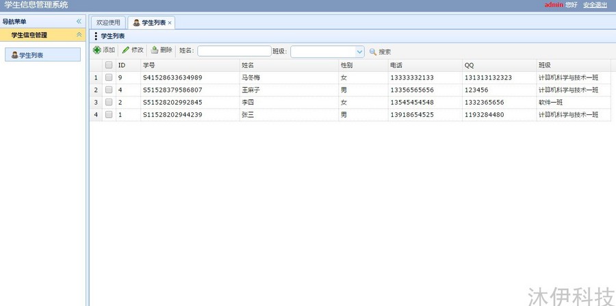Click student number S51528379586807
Screen dimensions: 616x306
[x=172, y=90]
